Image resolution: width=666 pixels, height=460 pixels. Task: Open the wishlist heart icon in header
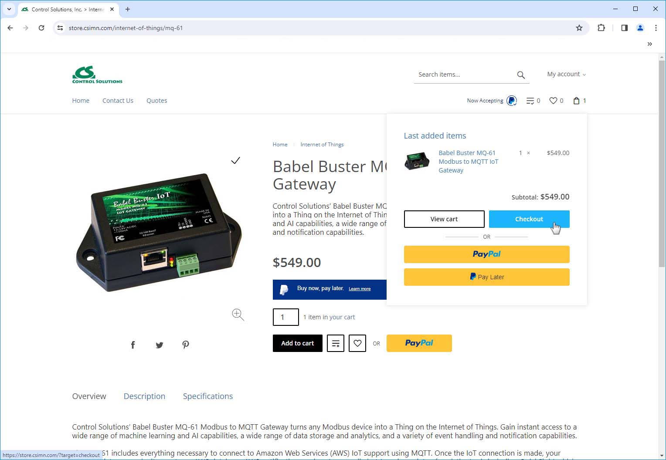pyautogui.click(x=553, y=101)
